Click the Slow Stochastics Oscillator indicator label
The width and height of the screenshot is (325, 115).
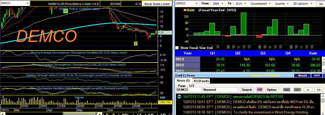[x=79, y=88]
